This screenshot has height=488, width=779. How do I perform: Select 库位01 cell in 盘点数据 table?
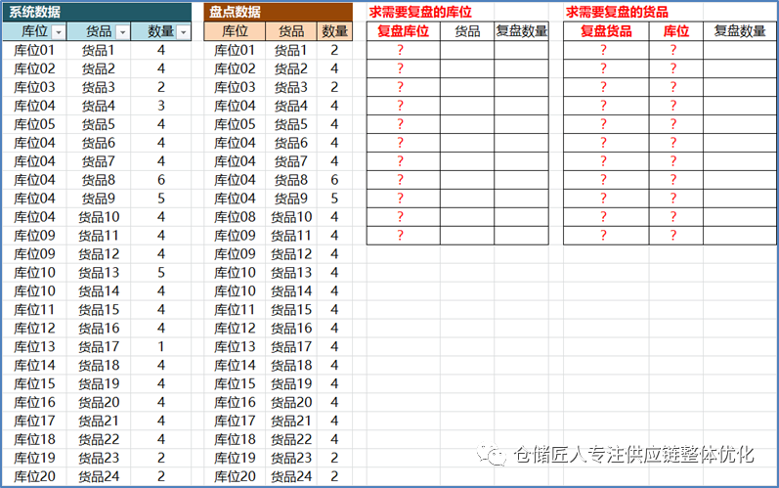tap(235, 50)
